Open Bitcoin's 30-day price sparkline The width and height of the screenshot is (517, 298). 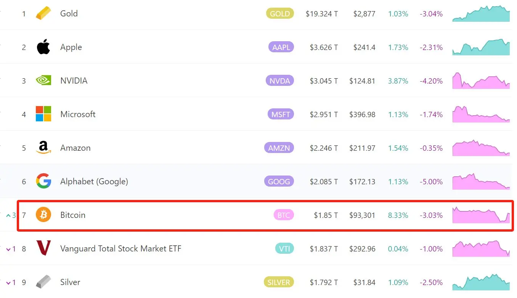481,215
